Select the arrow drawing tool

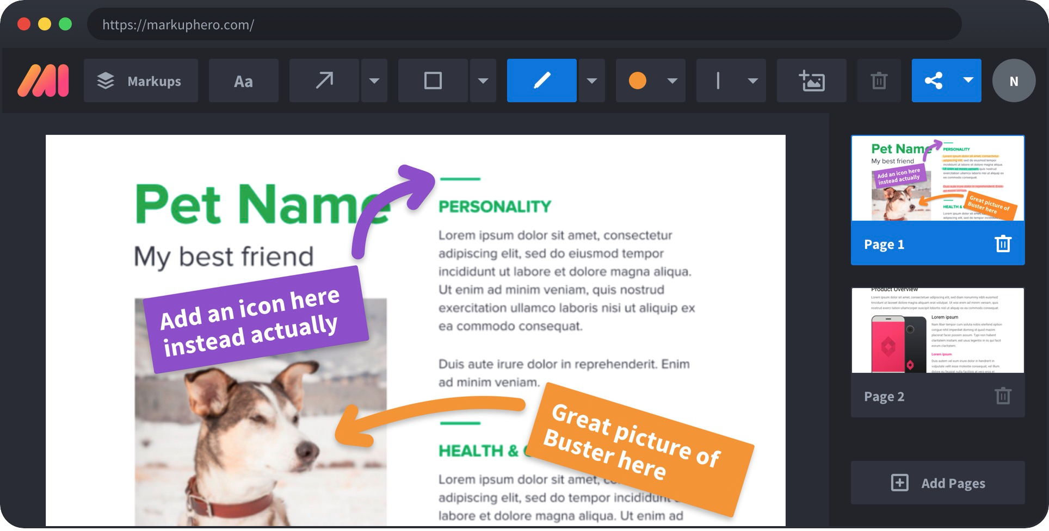[324, 81]
